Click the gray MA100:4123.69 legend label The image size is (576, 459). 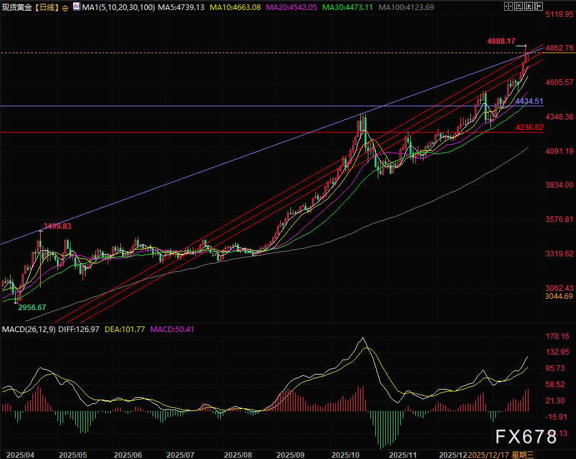[407, 8]
